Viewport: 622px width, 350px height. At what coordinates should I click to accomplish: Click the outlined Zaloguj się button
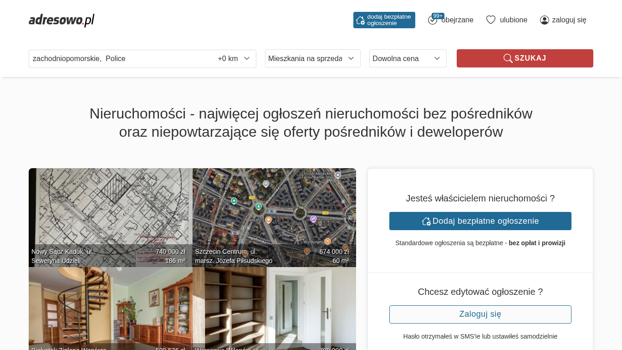(x=480, y=314)
